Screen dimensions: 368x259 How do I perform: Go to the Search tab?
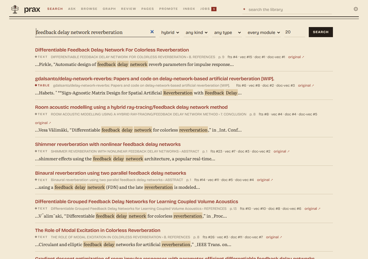(x=55, y=9)
